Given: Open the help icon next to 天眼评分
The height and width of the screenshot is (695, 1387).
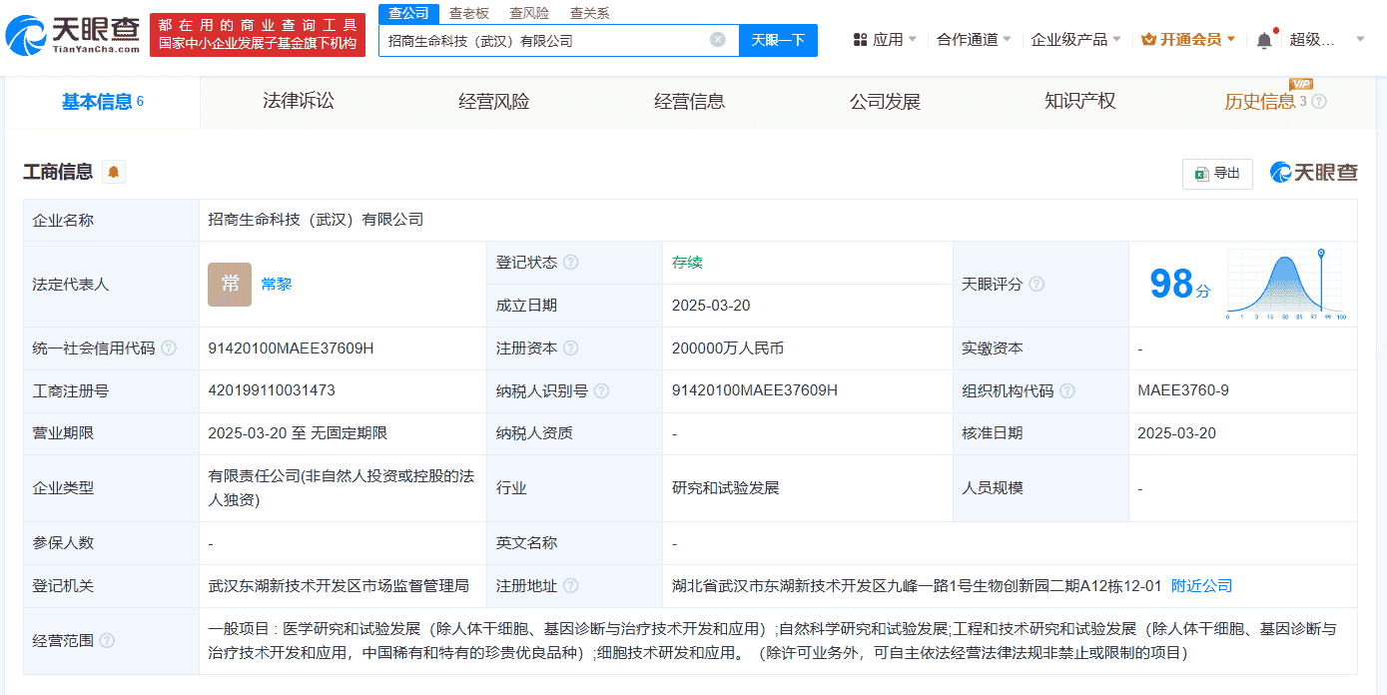Looking at the screenshot, I should point(1036,284).
